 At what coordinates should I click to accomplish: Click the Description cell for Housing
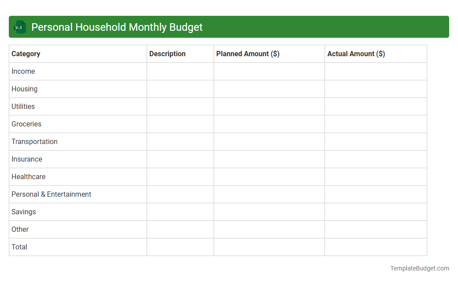click(180, 89)
